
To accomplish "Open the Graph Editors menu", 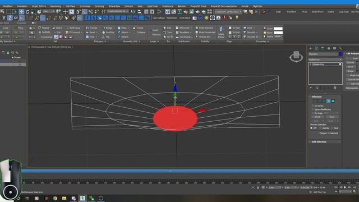I will [x=39, y=6].
